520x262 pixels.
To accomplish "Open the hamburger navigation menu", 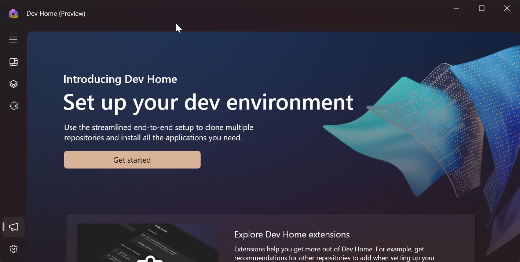I will click(13, 40).
